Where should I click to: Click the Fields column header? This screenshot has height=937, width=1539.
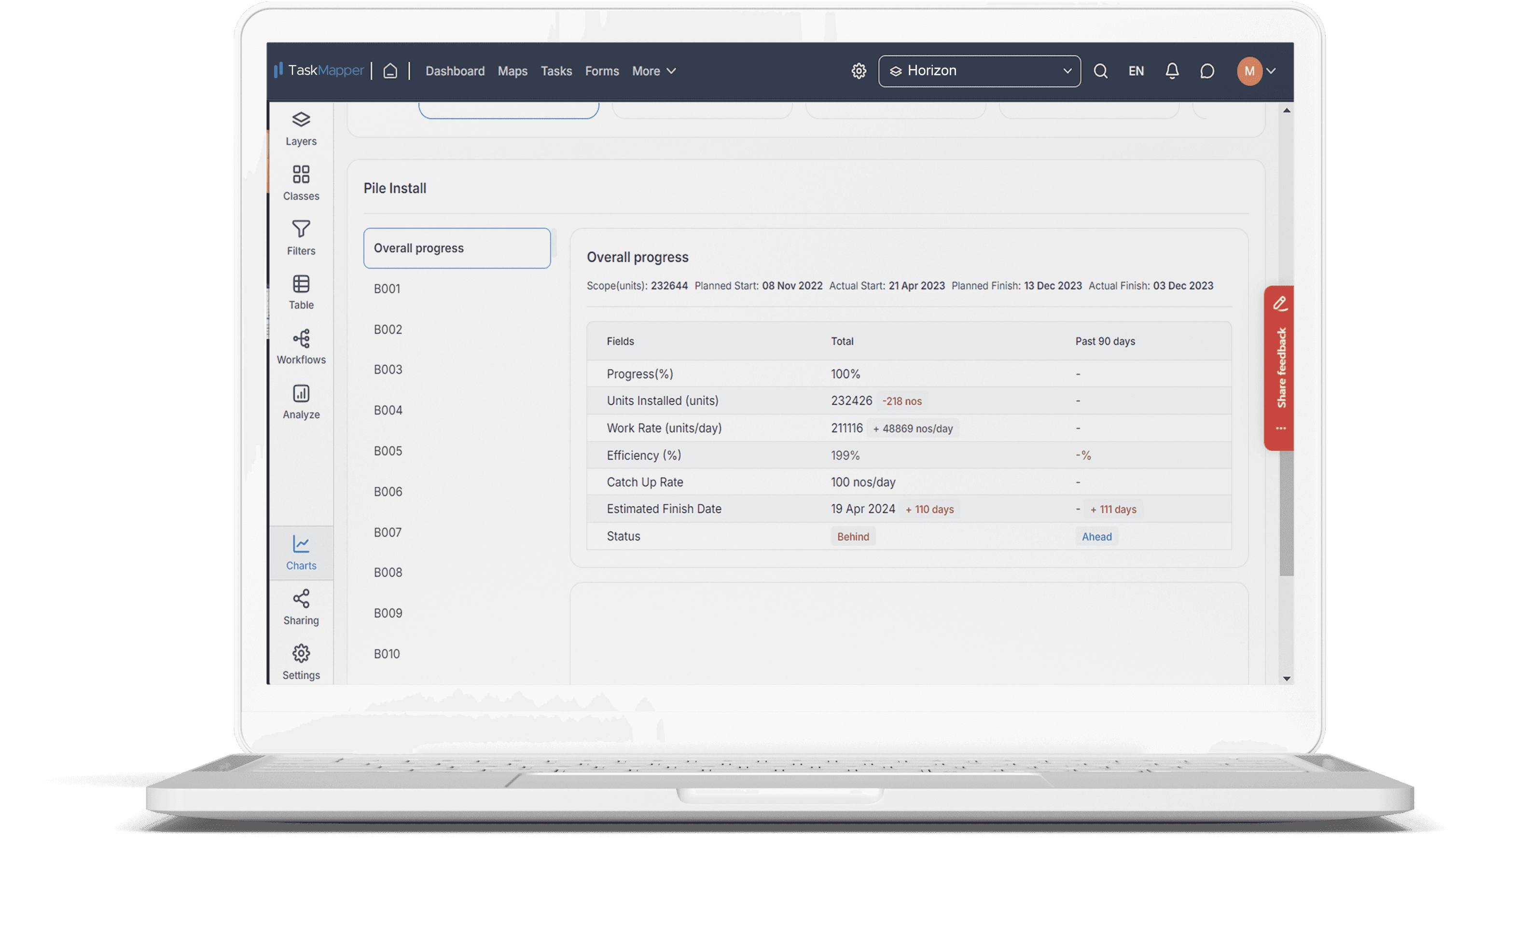(620, 341)
